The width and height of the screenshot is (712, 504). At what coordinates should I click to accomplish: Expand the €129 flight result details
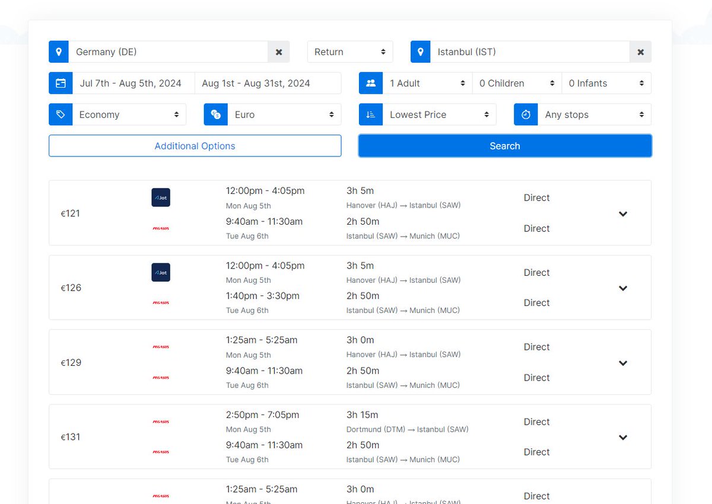click(x=623, y=363)
